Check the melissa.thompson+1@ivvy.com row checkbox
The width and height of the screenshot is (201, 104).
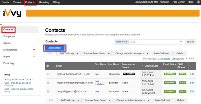tap(48, 74)
